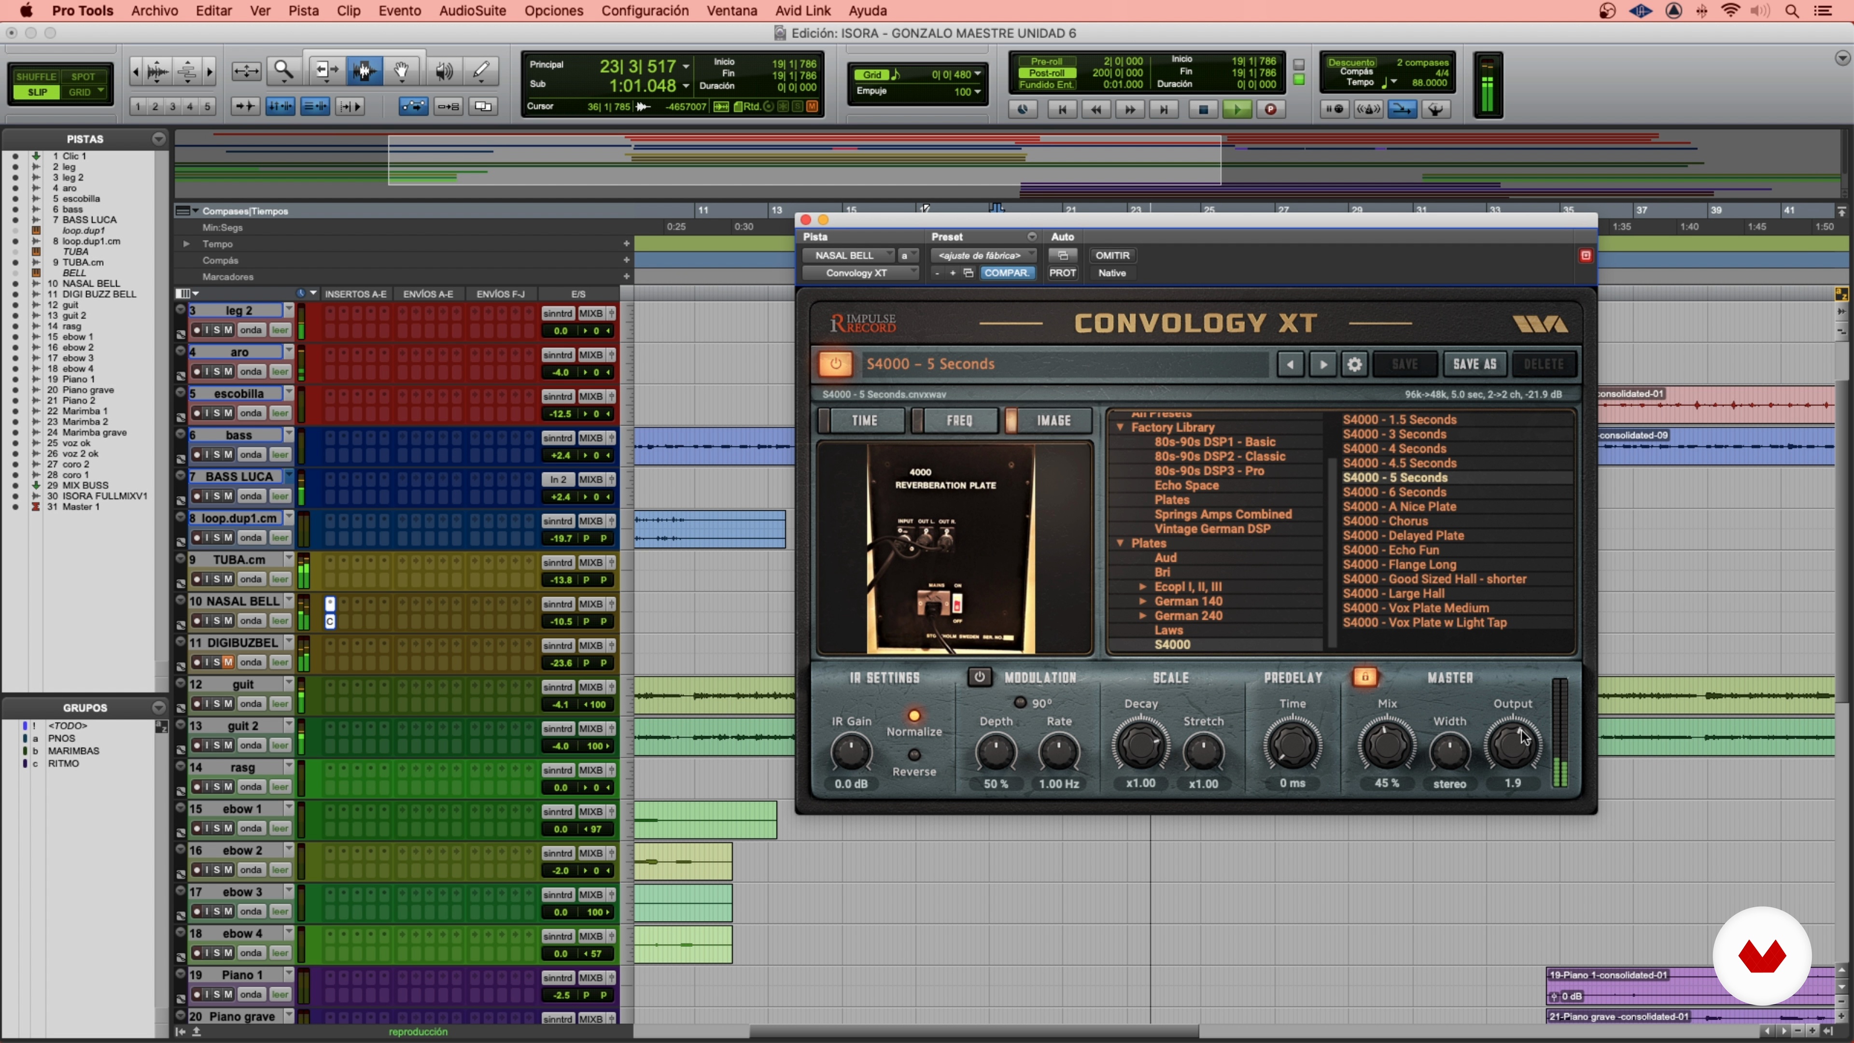Image resolution: width=1854 pixels, height=1043 pixels.
Task: Expand the Ecopl I, II, III folder
Action: [x=1143, y=587]
